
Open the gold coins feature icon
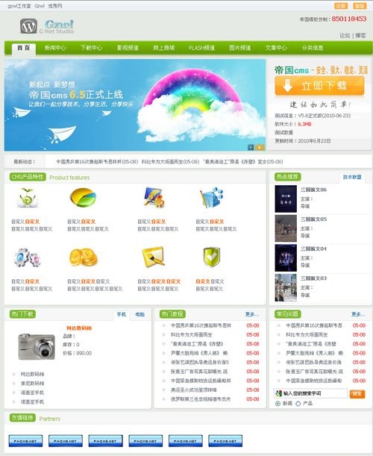83,257
